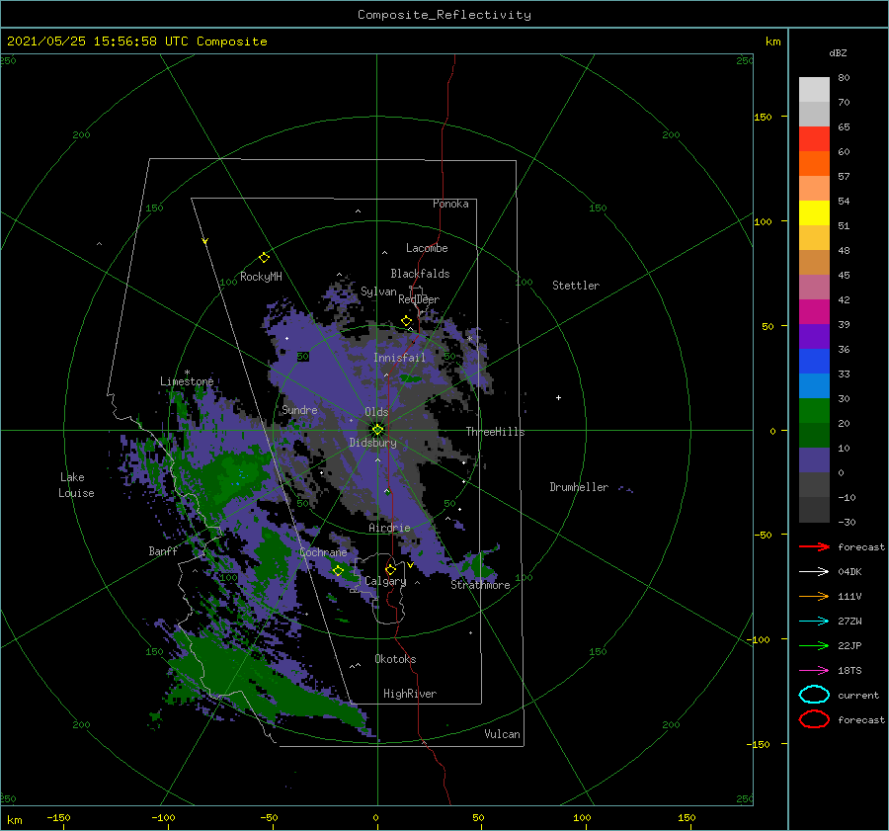889x831 pixels.
Task: Select the bright green 30 dBZ swatch
Action: [814, 410]
